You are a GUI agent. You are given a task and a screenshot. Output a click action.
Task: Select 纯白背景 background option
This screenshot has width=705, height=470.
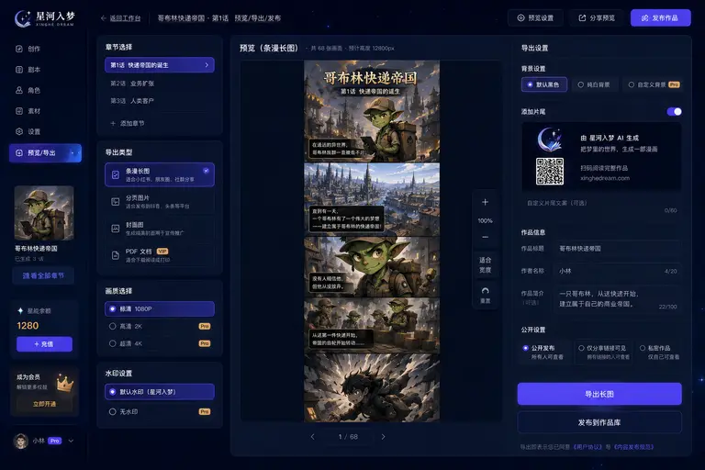click(594, 84)
